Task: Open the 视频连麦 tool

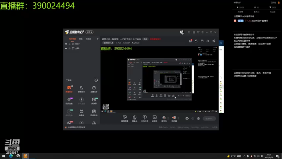Action: coord(69,101)
